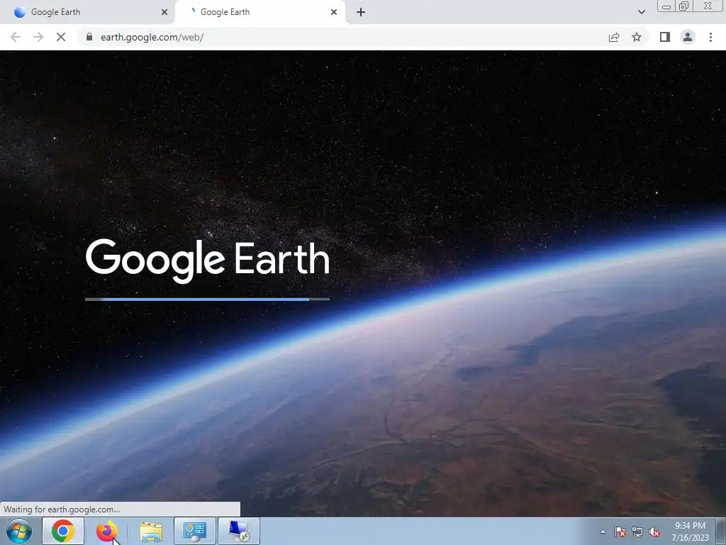Open network status tray icon

637,532
